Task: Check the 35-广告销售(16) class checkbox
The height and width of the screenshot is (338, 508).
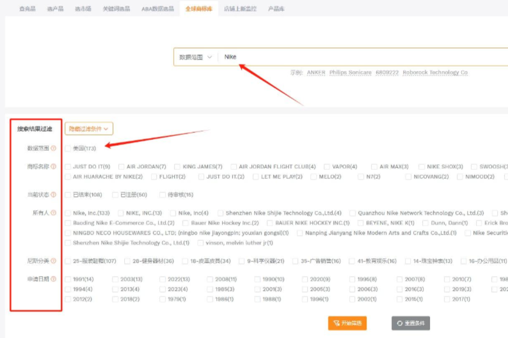Action: [x=295, y=261]
